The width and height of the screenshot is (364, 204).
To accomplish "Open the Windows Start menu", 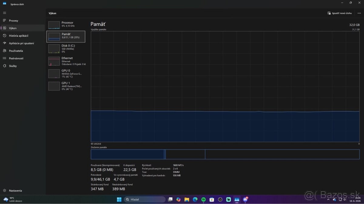I will pos(119,199).
